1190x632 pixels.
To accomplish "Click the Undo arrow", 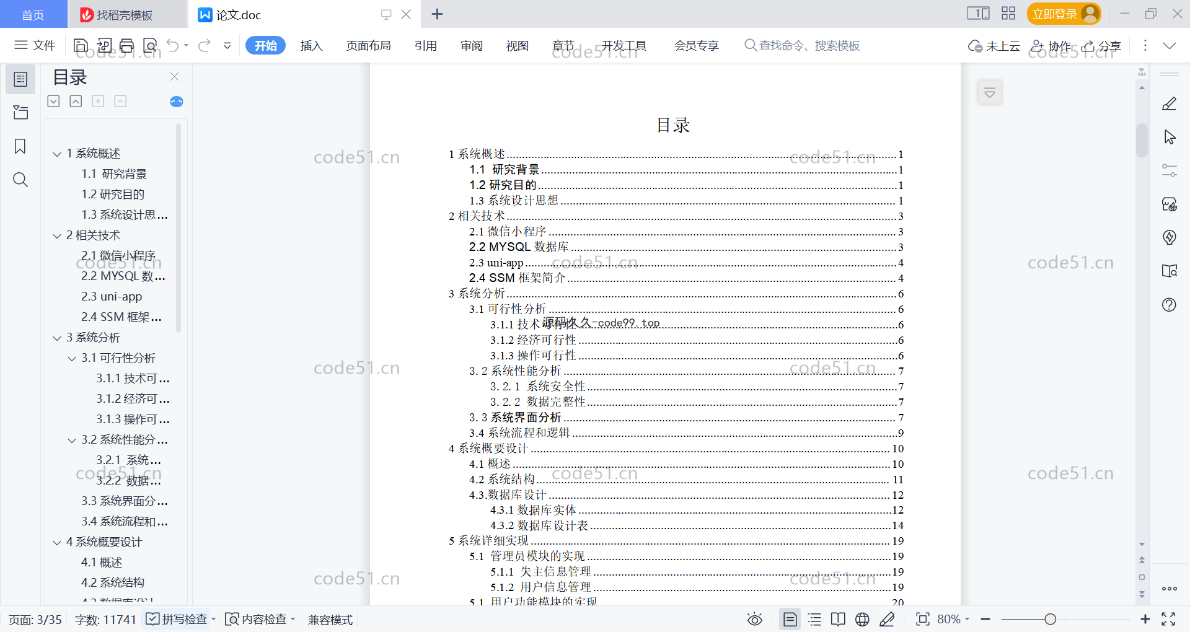I will click(173, 45).
